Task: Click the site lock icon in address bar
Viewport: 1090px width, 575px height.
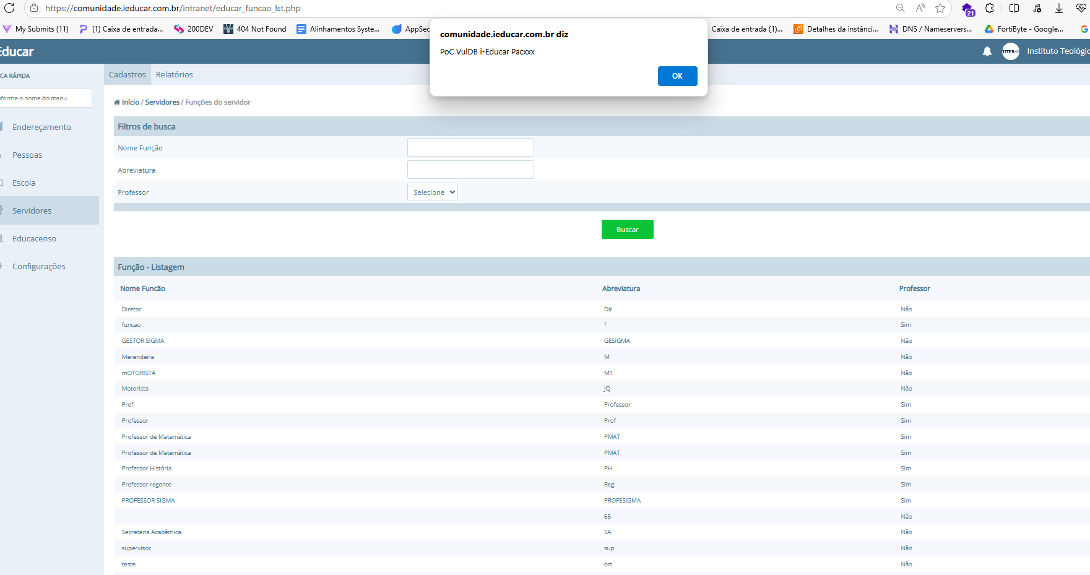Action: coord(34,8)
